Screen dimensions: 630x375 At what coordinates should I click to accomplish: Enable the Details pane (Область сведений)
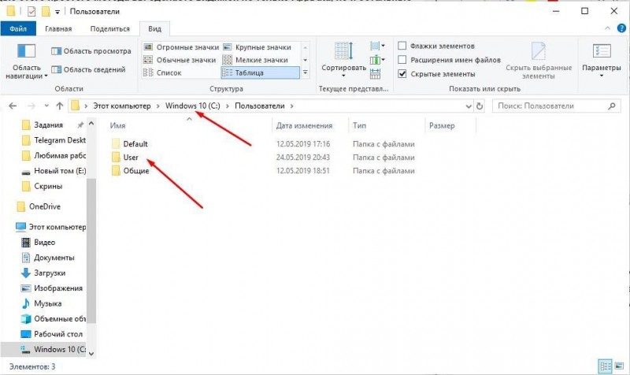click(88, 69)
